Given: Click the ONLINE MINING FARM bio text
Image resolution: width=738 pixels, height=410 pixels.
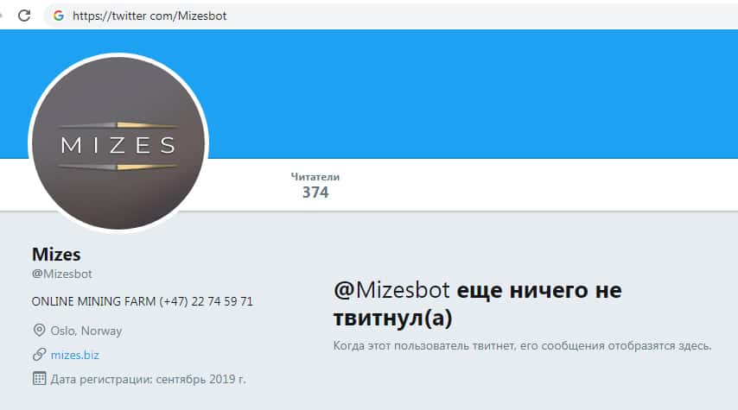Looking at the screenshot, I should click(93, 301).
